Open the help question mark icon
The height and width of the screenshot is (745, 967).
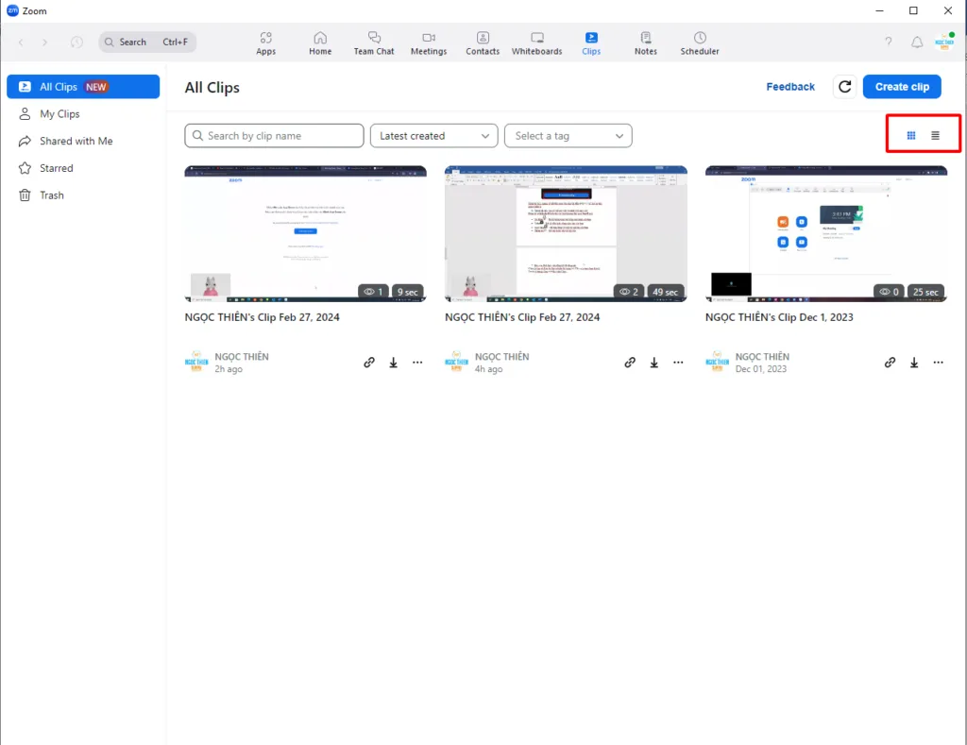pyautogui.click(x=888, y=42)
